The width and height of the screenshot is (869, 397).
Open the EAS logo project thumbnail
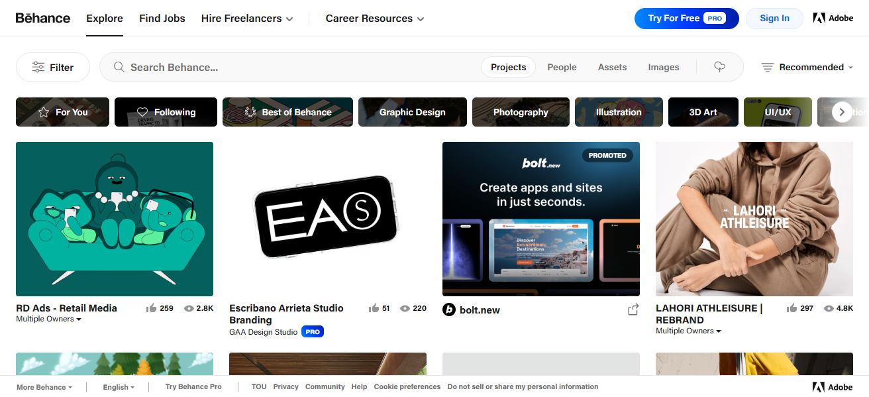328,219
